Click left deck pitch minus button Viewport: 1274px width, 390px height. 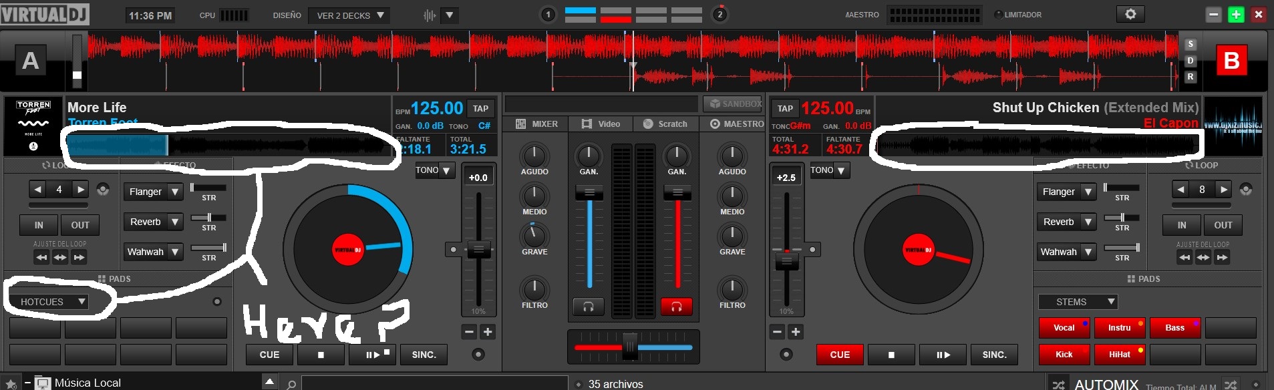click(470, 332)
